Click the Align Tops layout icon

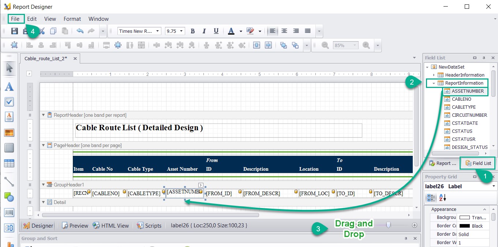pyautogui.click(x=68, y=45)
